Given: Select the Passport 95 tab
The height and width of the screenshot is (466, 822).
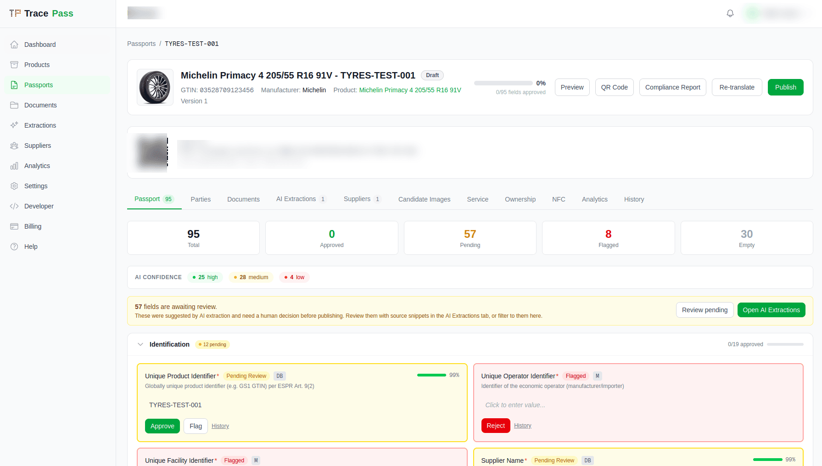Looking at the screenshot, I should click(154, 199).
